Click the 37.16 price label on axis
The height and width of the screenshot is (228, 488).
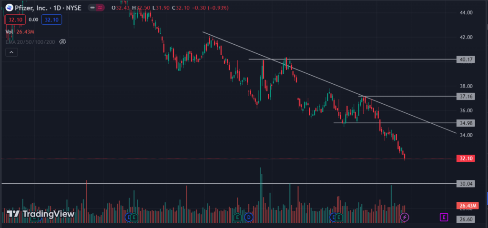pos(466,97)
